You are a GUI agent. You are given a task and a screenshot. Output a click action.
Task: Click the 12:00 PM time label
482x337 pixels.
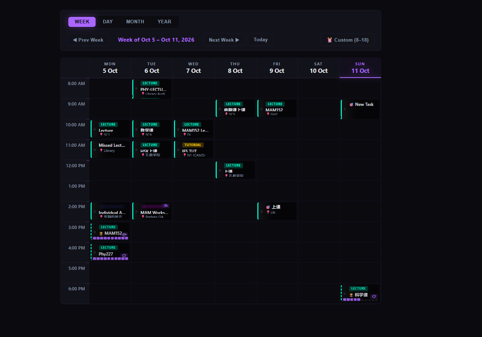[76, 166]
